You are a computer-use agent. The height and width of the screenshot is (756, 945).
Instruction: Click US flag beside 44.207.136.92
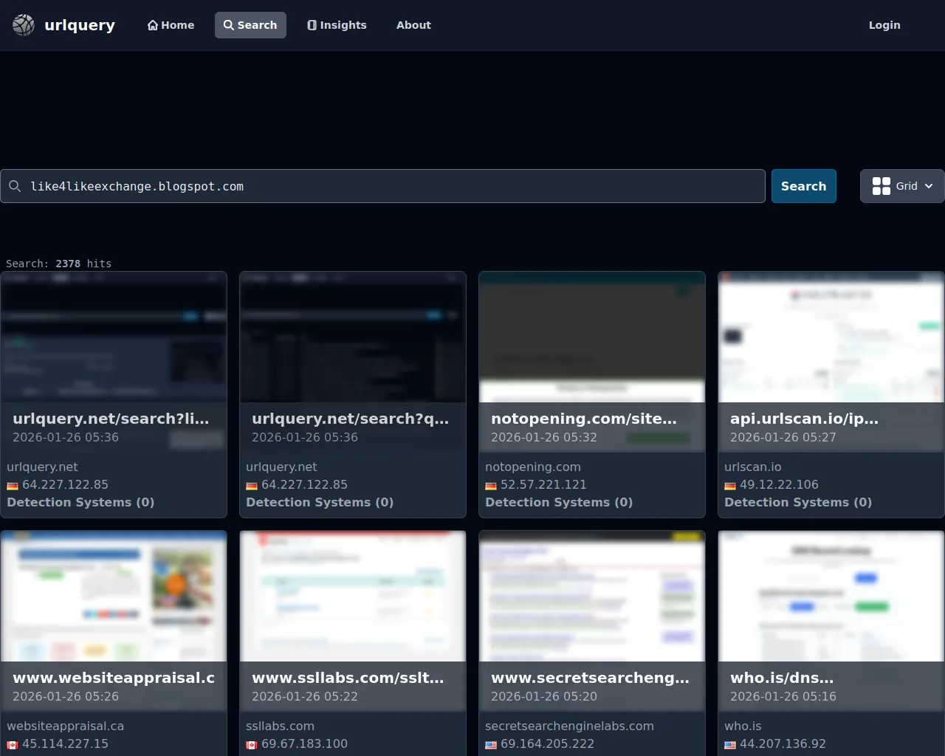click(x=730, y=745)
